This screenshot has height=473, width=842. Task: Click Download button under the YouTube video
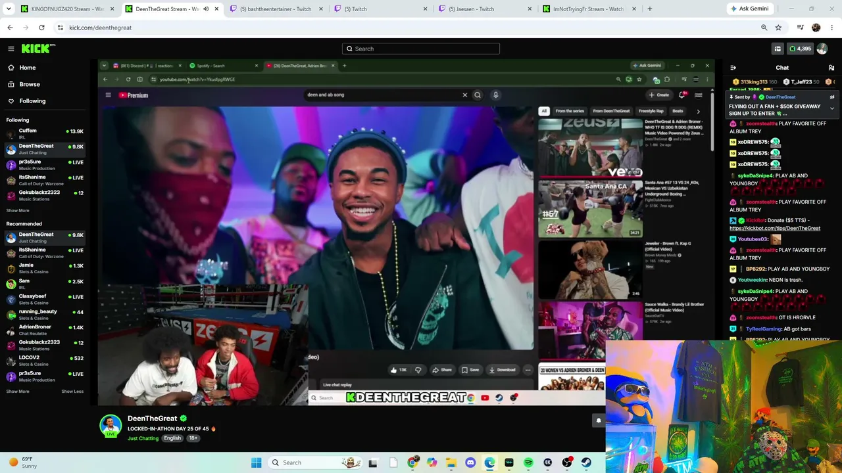pyautogui.click(x=502, y=370)
